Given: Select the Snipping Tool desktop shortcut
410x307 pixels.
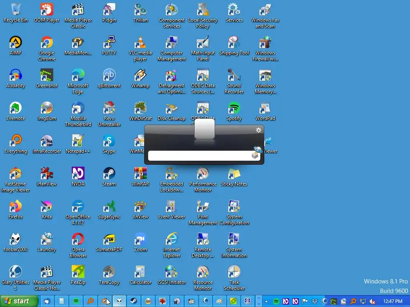Looking at the screenshot, I should 234,46.
